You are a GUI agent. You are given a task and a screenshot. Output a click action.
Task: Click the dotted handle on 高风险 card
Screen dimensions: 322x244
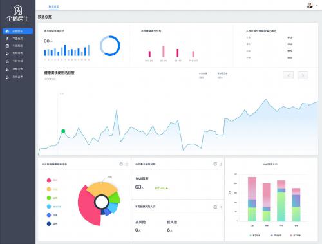pyautogui.click(x=221, y=207)
